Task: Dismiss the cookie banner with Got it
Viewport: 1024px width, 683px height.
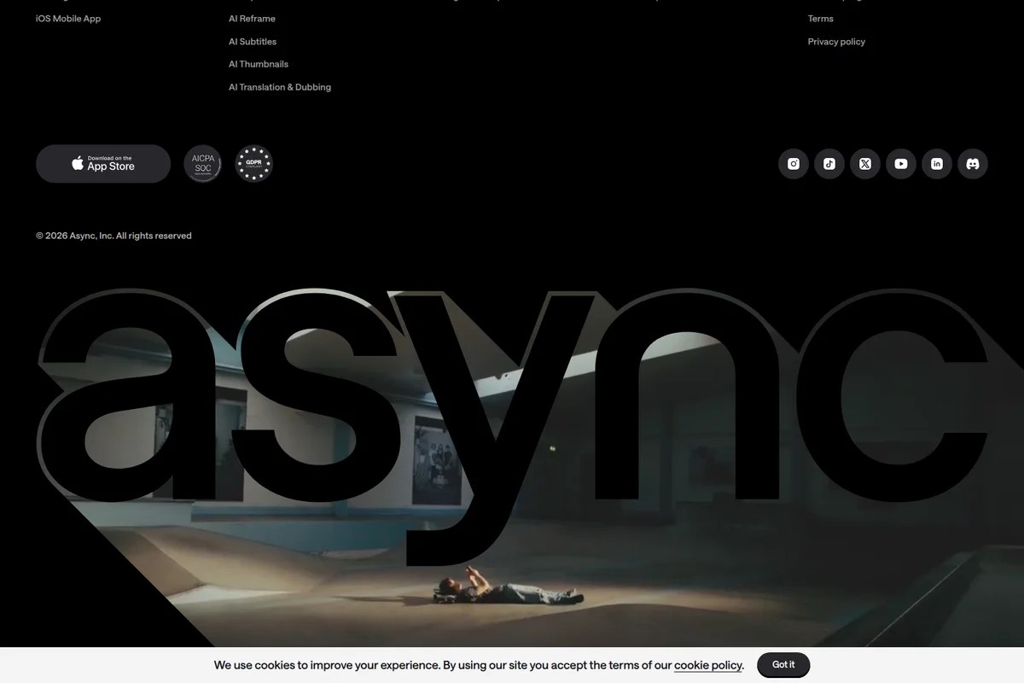Action: [x=783, y=664]
